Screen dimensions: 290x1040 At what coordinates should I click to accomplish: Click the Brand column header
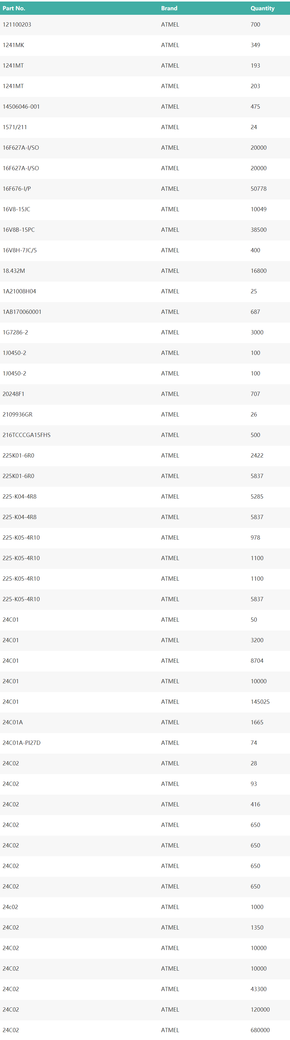tap(169, 8)
